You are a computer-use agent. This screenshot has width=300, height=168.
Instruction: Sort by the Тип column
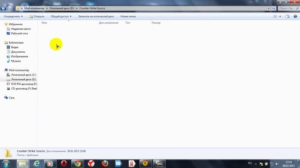[127, 23]
